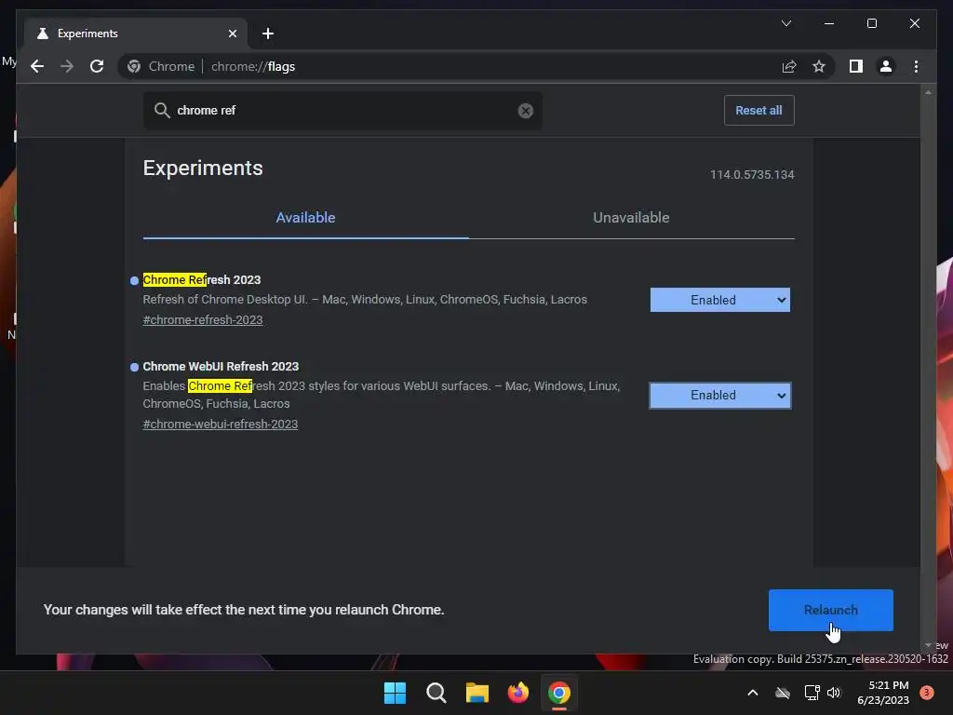Open Windows taskbar search
953x715 pixels.
click(x=436, y=693)
